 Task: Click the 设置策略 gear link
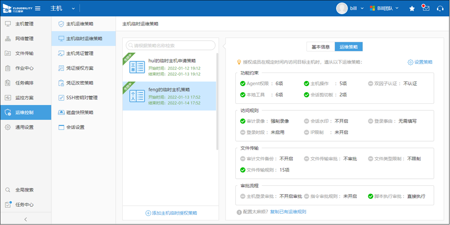420,62
